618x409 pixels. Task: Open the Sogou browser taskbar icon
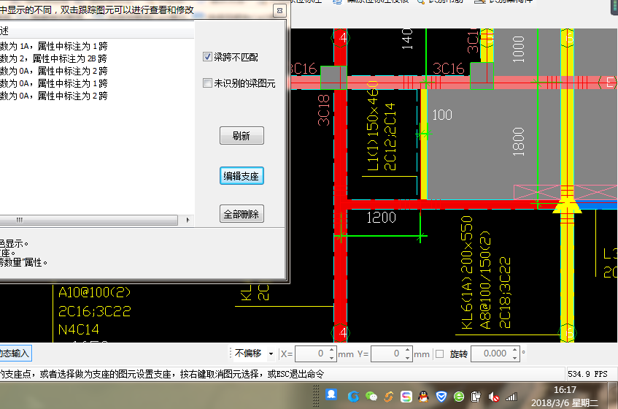[353, 397]
